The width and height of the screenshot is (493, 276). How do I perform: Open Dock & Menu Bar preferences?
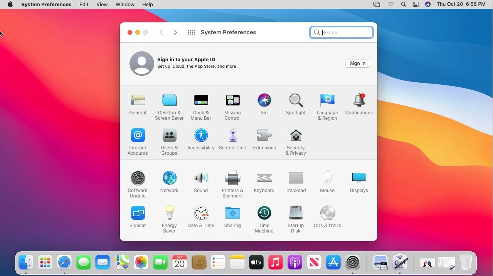tap(201, 100)
